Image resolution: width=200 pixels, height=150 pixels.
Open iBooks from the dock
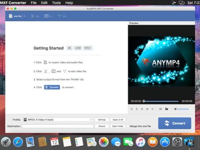(x=152, y=142)
